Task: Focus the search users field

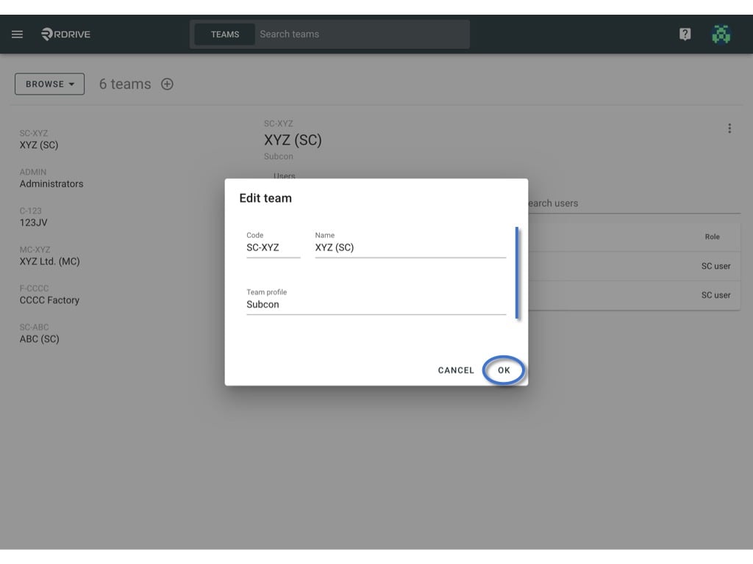Action: pos(634,203)
